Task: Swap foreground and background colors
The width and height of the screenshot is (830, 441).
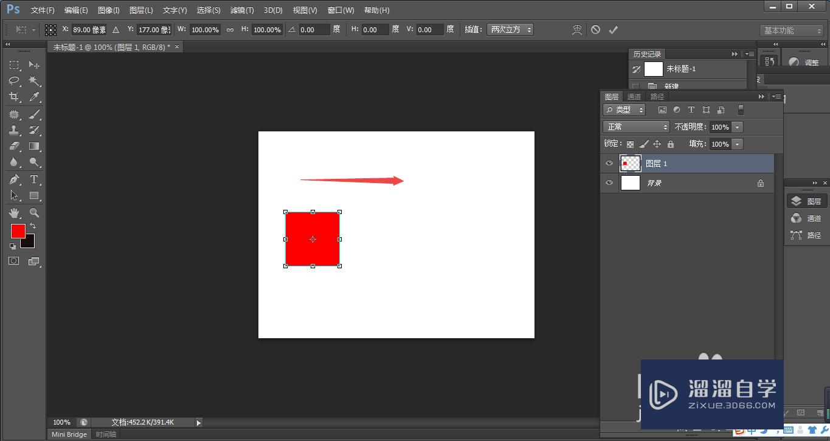Action: pos(33,226)
